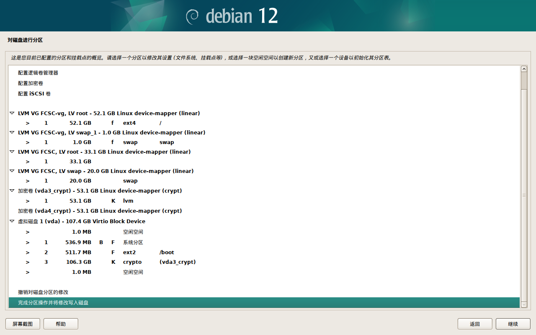Collapse LVM VG FCSC LV root 33.1 GB
Viewport: 536px width, 335px height.
pos(12,152)
